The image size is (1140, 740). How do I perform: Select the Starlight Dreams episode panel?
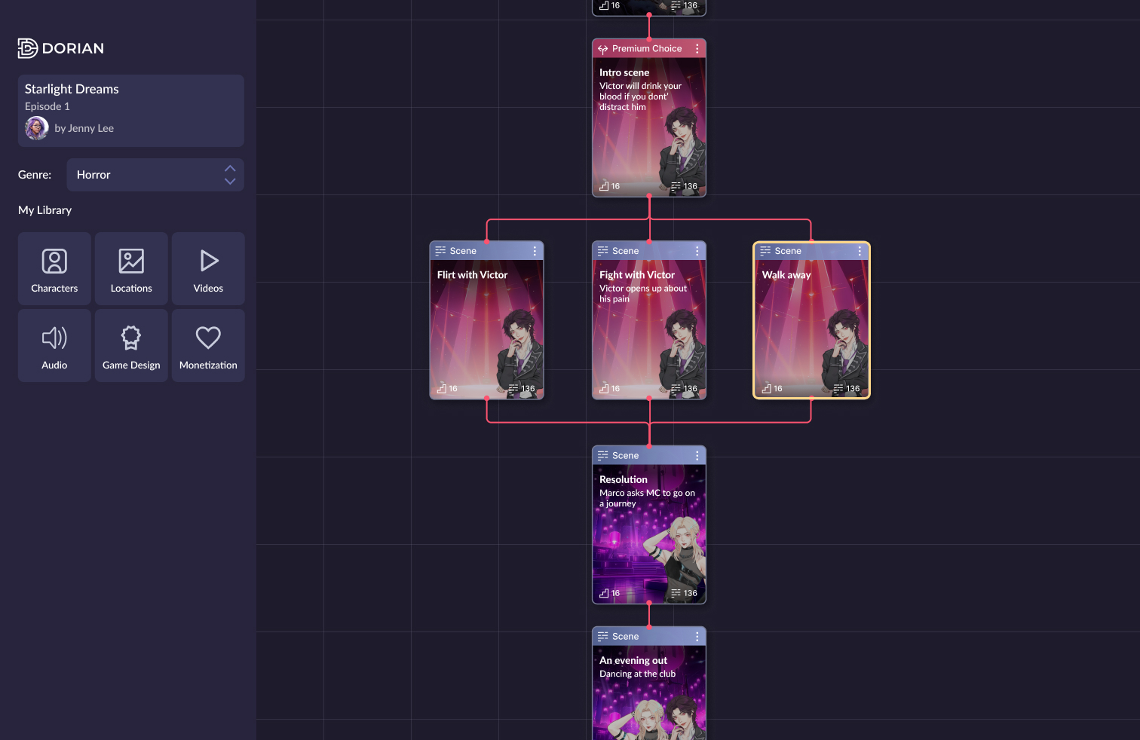(x=131, y=111)
